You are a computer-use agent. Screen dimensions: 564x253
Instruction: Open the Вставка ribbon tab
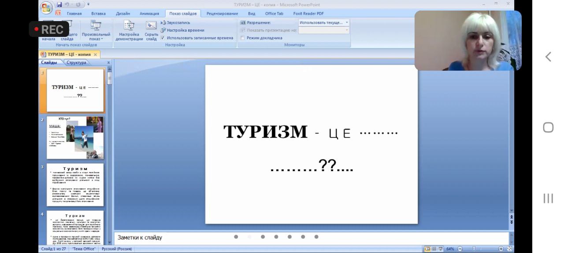pyautogui.click(x=98, y=14)
